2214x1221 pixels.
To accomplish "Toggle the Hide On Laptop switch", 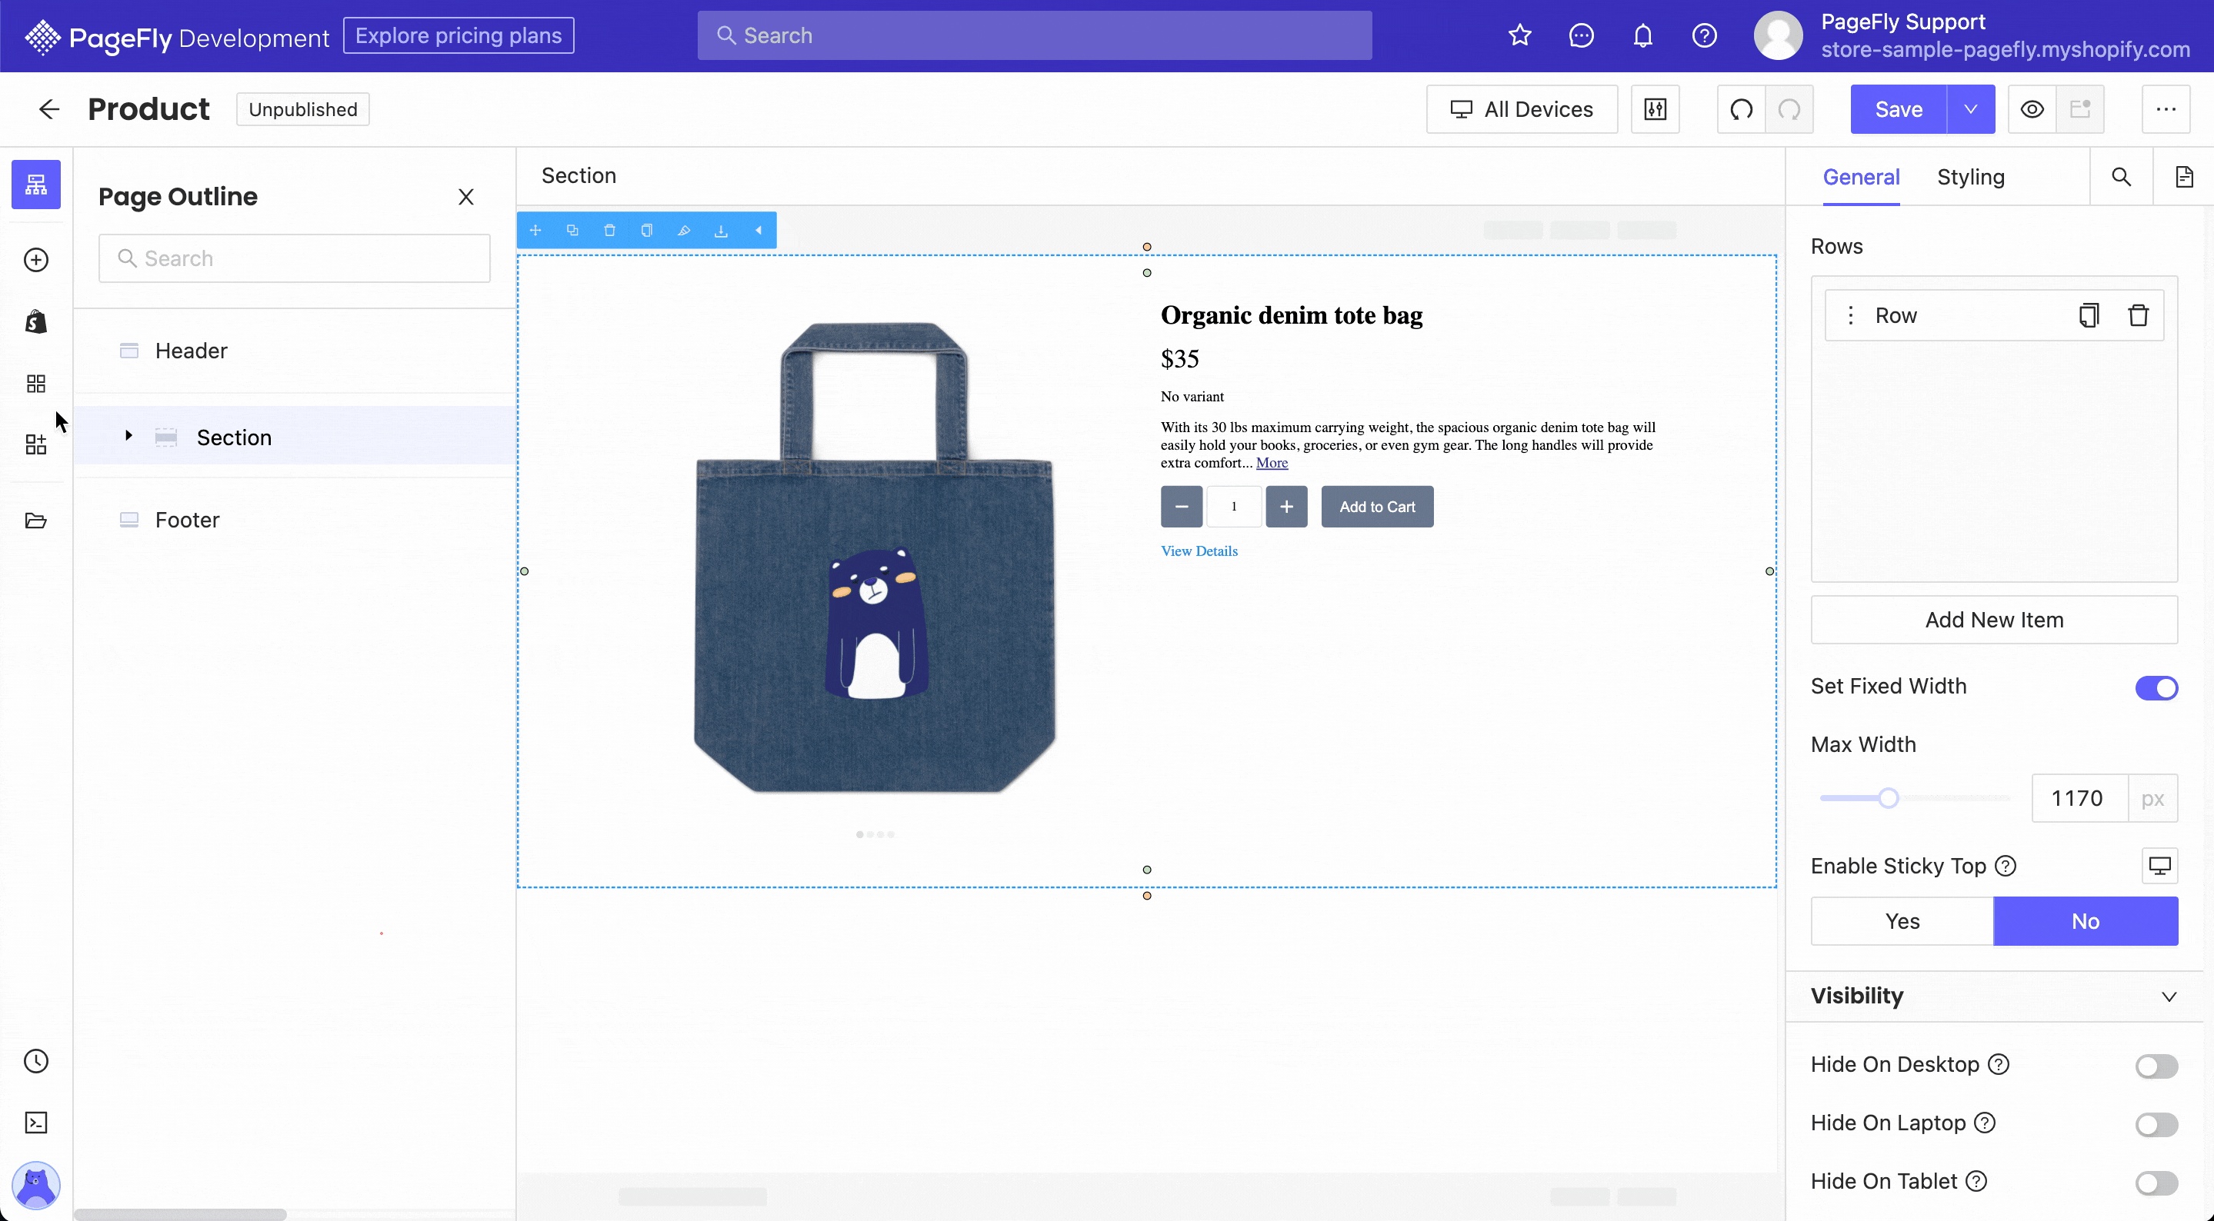I will click(x=2156, y=1124).
